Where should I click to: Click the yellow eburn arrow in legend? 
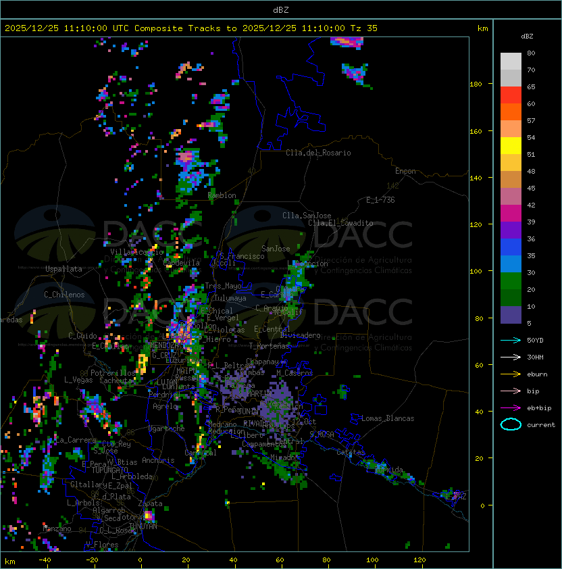(511, 374)
